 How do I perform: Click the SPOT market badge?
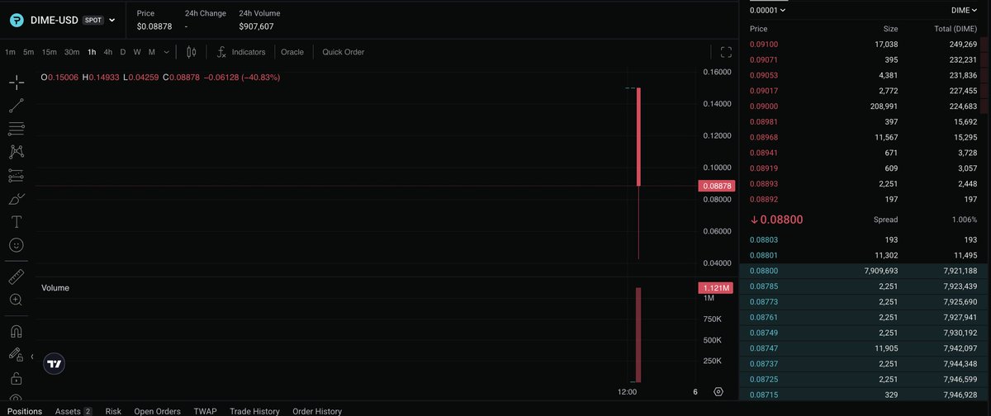93,19
